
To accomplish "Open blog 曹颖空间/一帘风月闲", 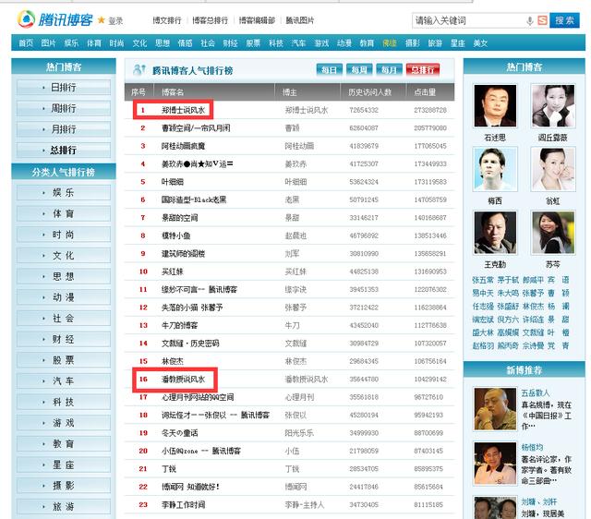I will (x=196, y=128).
